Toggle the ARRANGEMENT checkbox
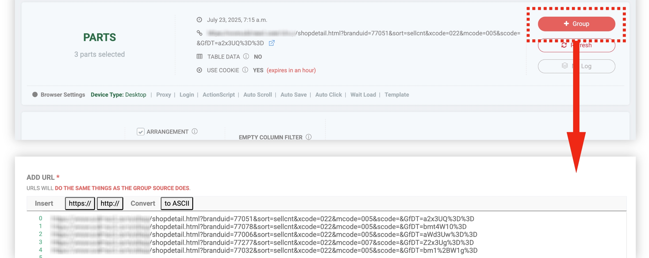This screenshot has height=258, width=649. pos(141,132)
